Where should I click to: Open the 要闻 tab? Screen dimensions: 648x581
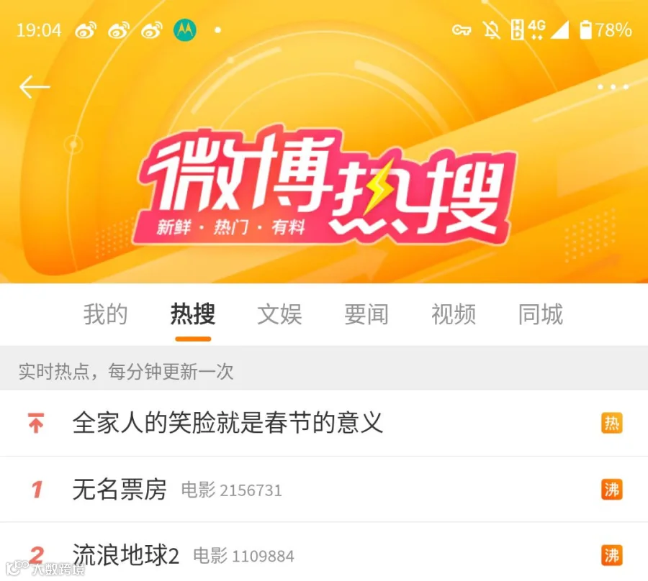click(366, 314)
